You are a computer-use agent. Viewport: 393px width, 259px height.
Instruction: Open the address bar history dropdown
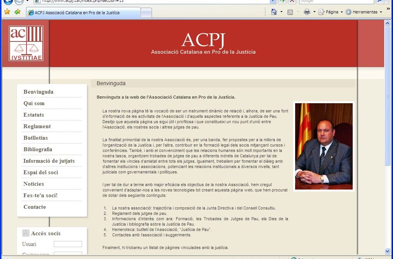tap(272, 1)
